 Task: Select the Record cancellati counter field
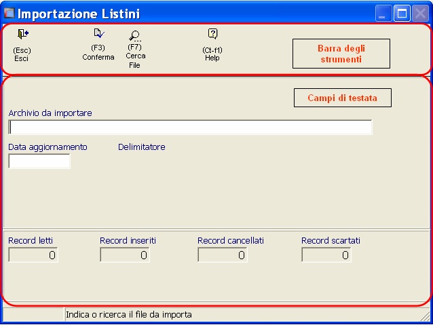click(x=223, y=255)
